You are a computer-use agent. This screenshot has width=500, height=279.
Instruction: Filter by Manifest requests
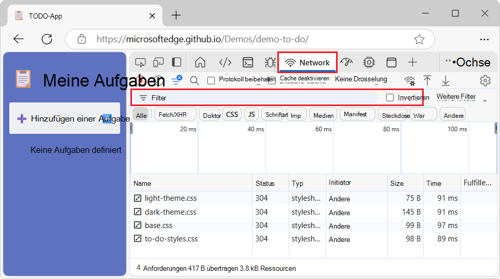click(x=357, y=114)
